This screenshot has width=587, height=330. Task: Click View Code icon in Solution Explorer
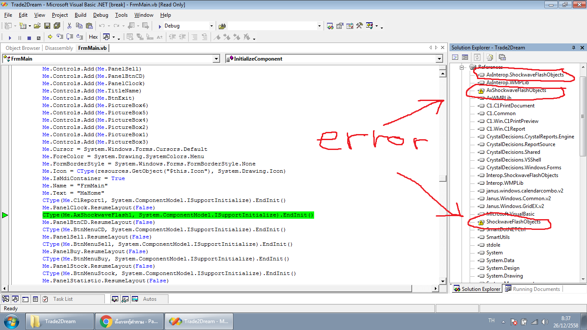click(x=455, y=57)
